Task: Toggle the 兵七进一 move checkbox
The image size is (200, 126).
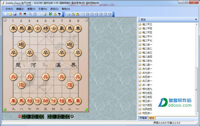Action: pyautogui.click(x=140, y=73)
